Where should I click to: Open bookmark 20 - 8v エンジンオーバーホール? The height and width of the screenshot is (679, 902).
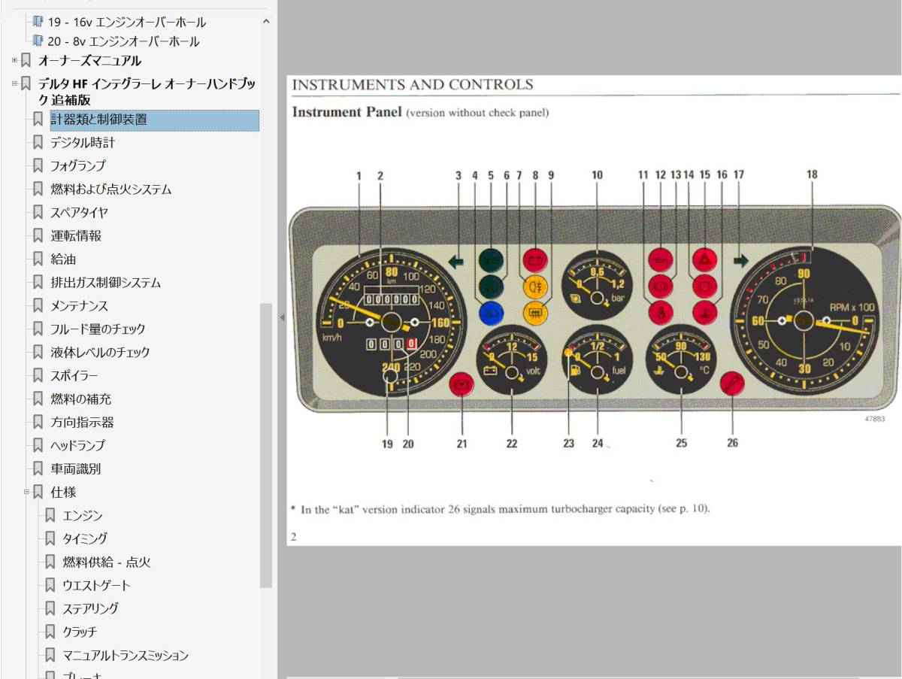click(x=123, y=41)
